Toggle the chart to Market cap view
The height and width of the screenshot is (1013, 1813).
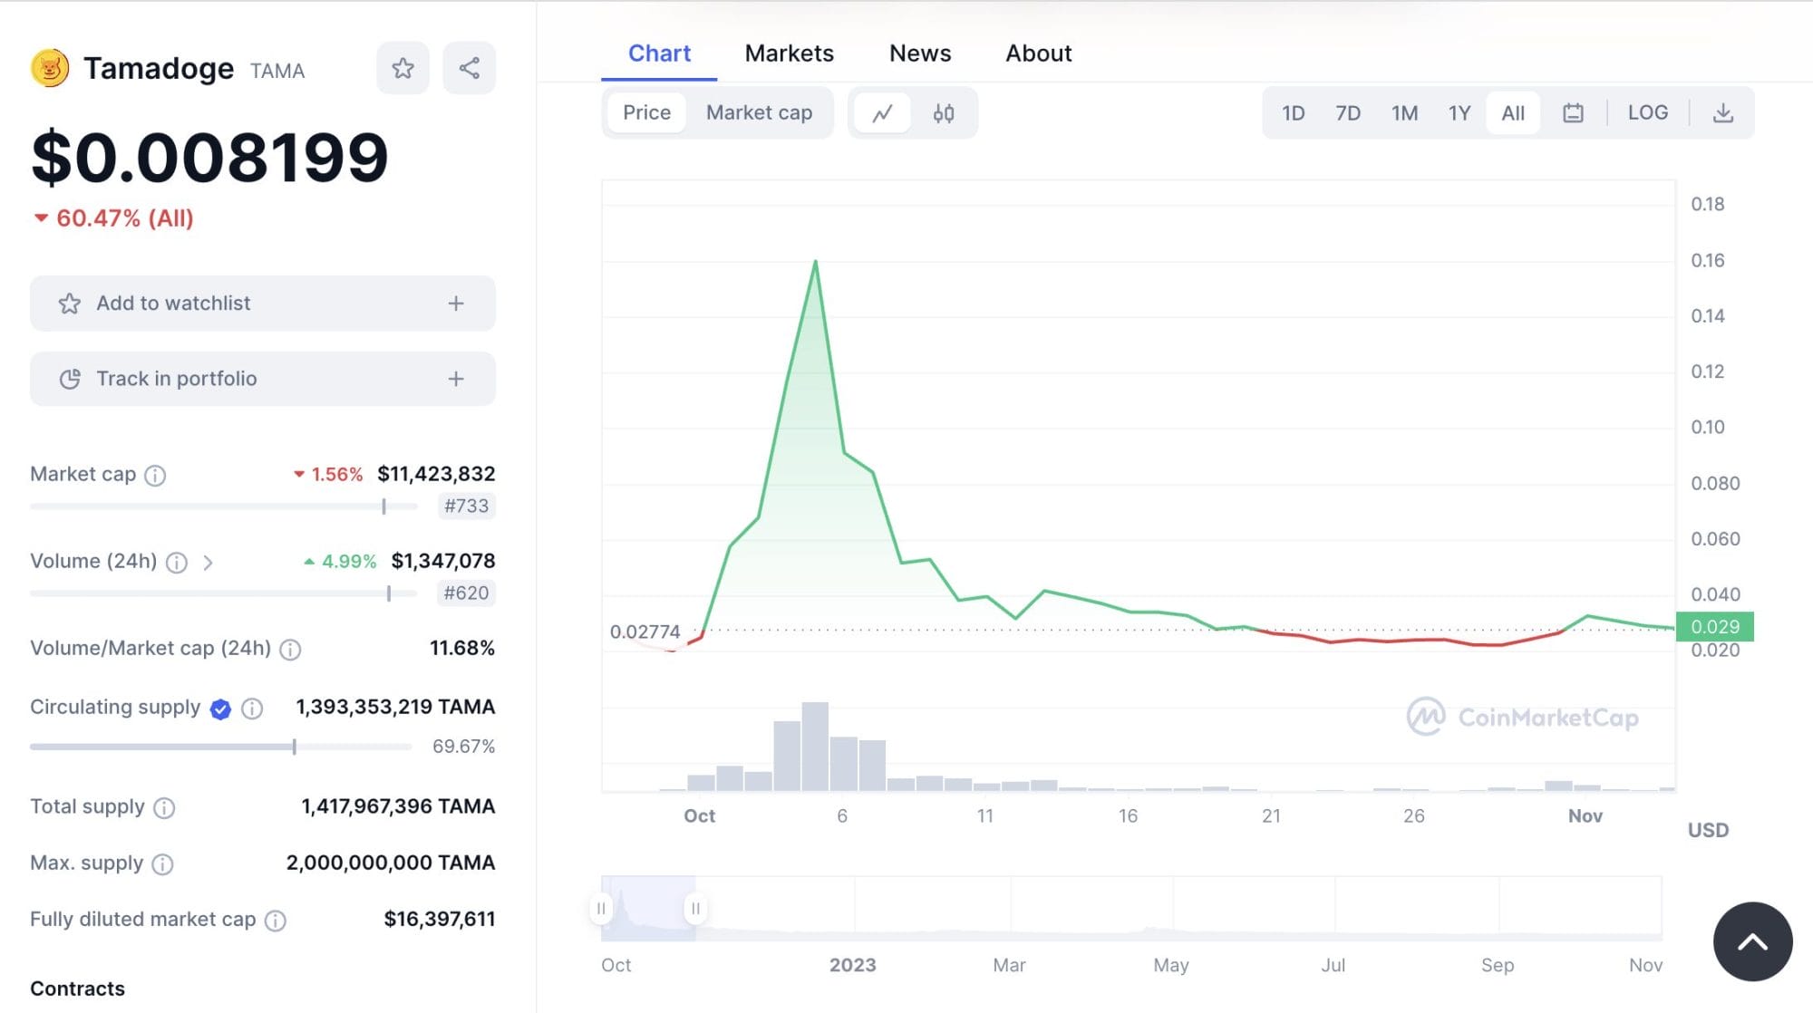(759, 112)
